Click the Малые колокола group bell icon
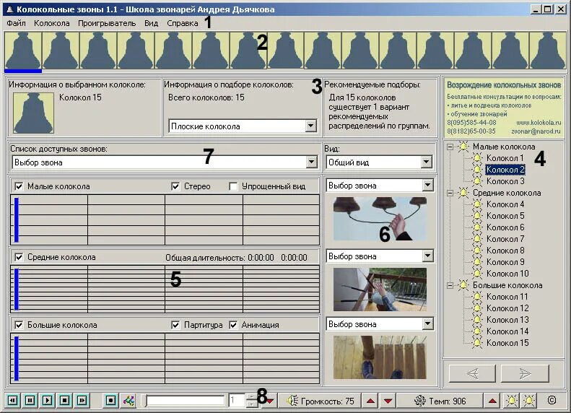The height and width of the screenshot is (413, 571). click(463, 147)
